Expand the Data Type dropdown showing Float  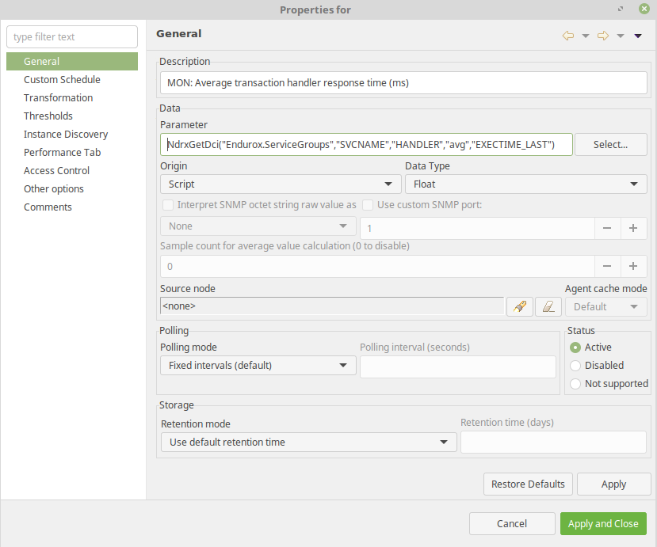(x=526, y=184)
